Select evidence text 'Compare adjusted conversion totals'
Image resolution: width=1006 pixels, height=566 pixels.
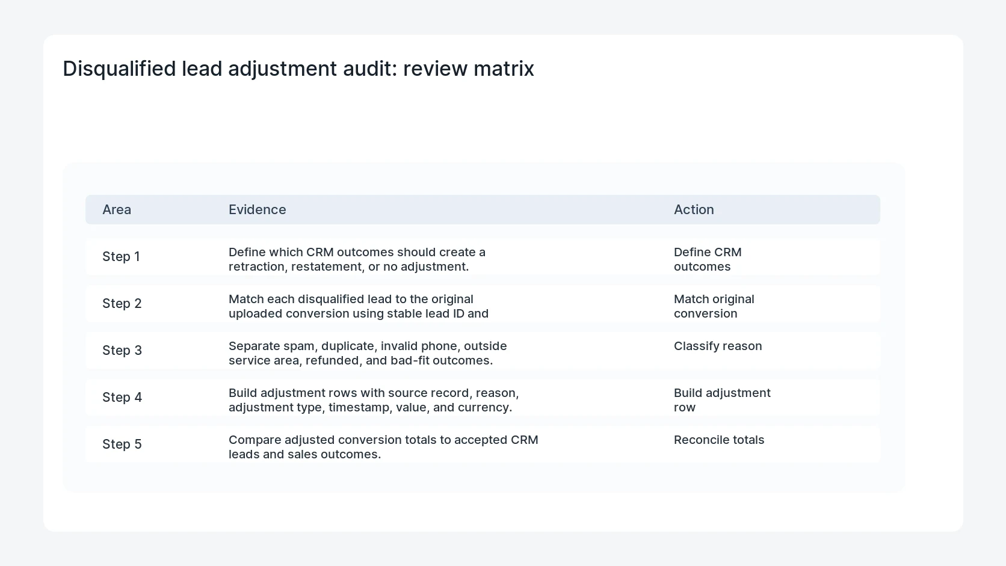[333, 440]
